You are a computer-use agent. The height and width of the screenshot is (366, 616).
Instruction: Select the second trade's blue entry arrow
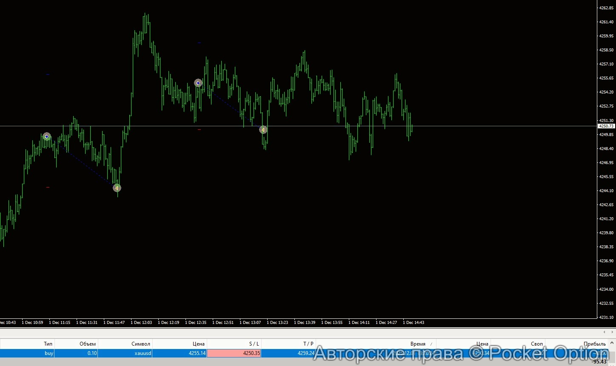coord(198,83)
